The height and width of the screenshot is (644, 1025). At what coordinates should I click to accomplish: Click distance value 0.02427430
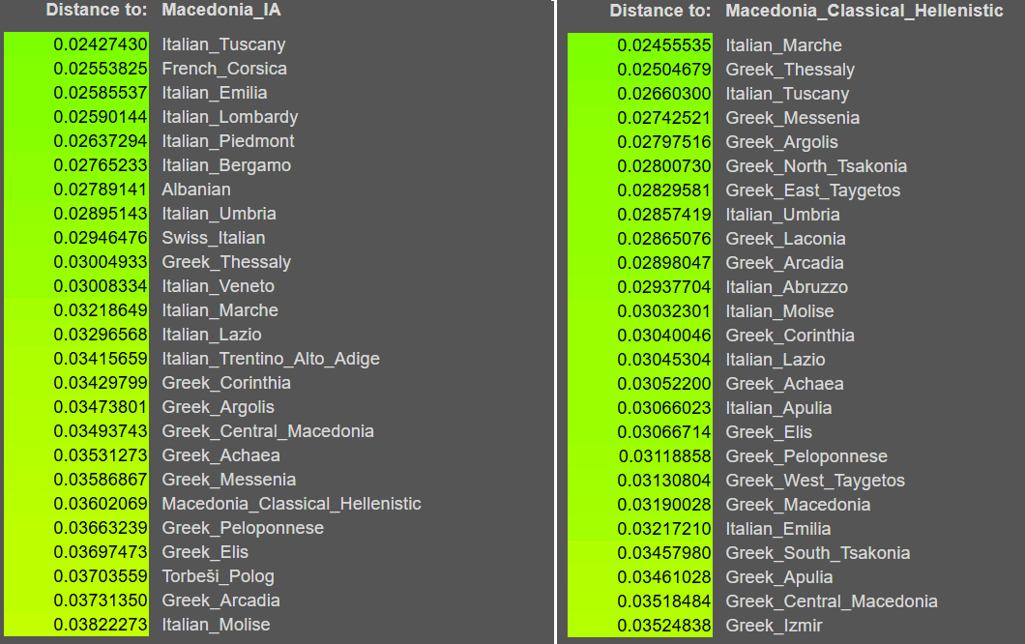[101, 44]
